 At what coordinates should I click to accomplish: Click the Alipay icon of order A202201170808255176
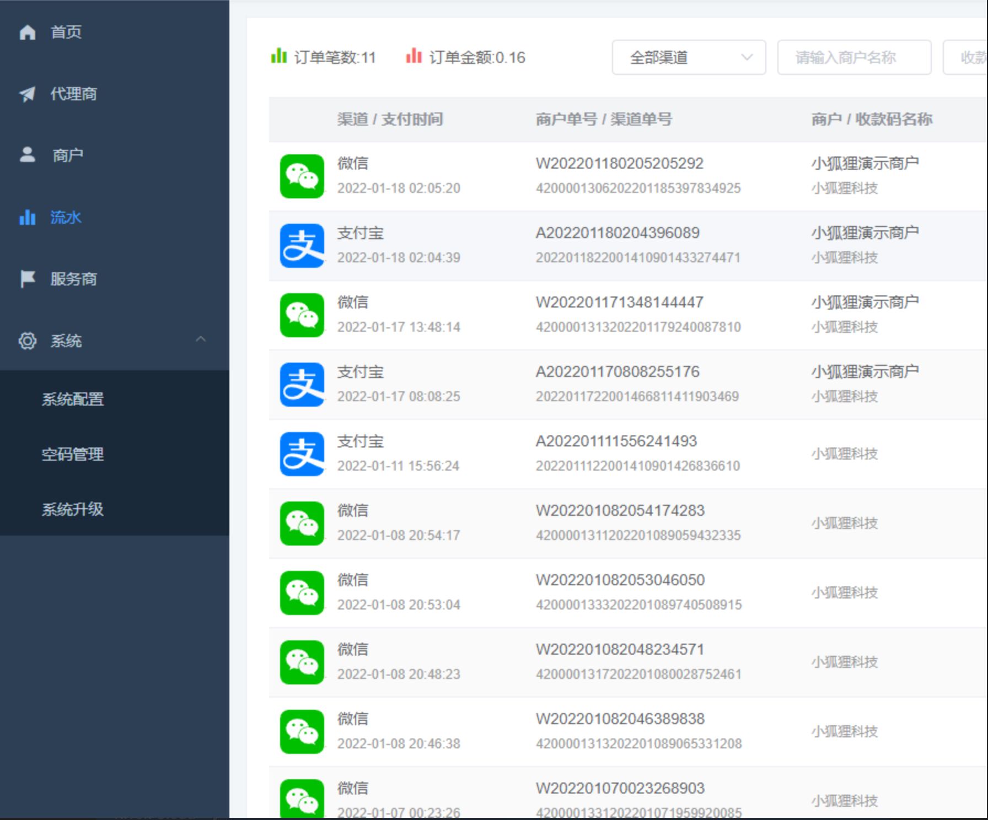coord(302,384)
